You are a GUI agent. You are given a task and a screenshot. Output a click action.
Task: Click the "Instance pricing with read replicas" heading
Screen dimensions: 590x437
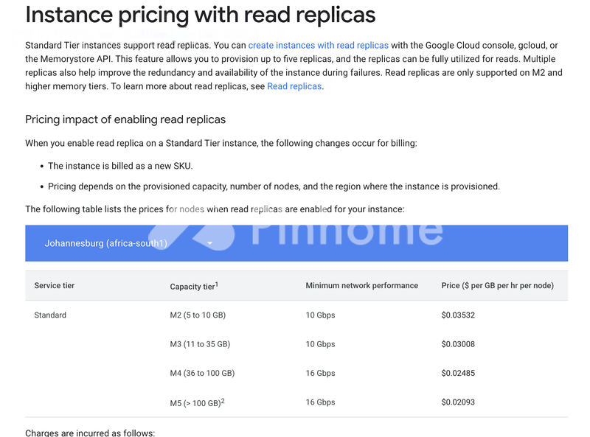(200, 14)
